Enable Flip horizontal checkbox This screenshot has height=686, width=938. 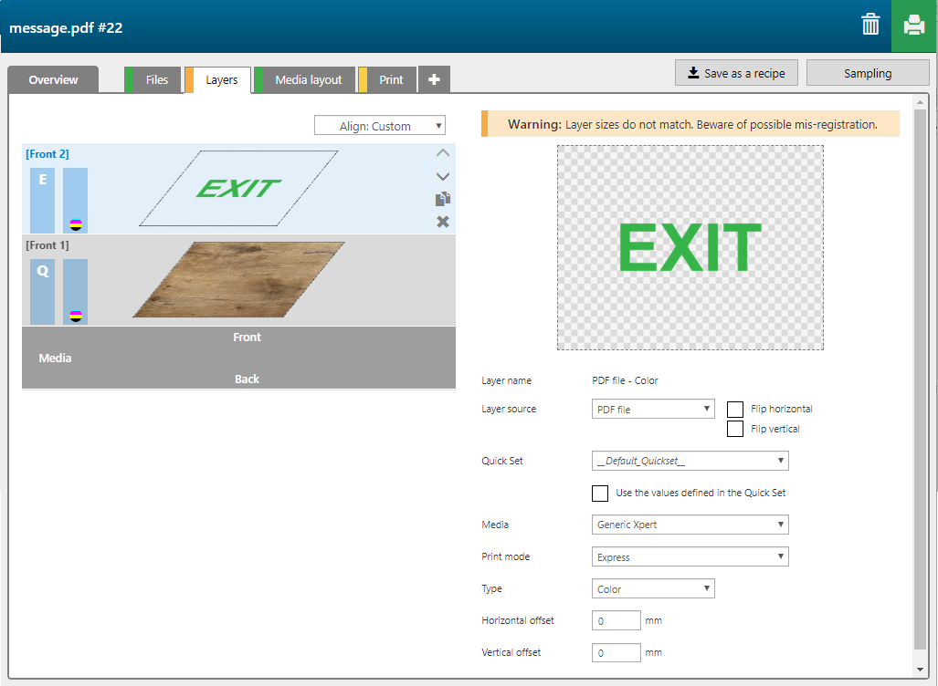tap(734, 410)
